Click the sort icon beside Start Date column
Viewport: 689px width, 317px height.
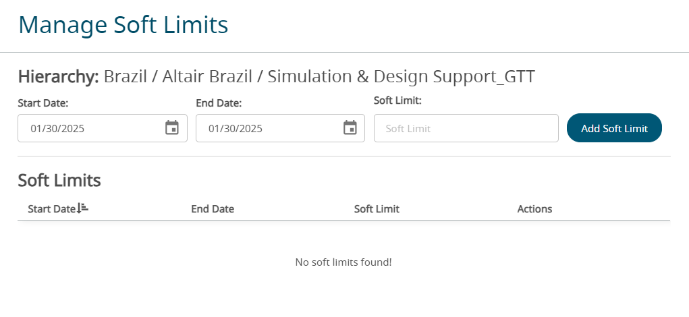[82, 208]
